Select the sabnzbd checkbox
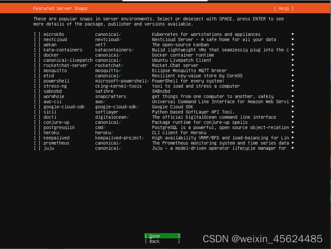 click(x=37, y=91)
